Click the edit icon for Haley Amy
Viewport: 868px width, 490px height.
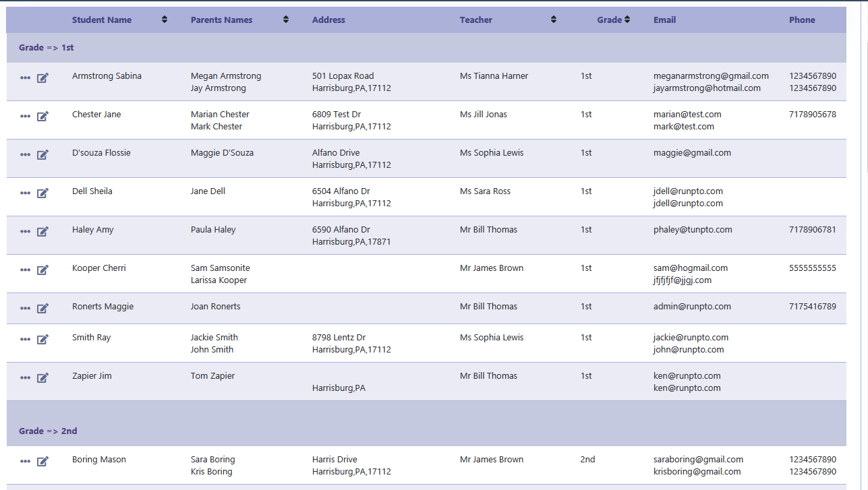coord(42,231)
